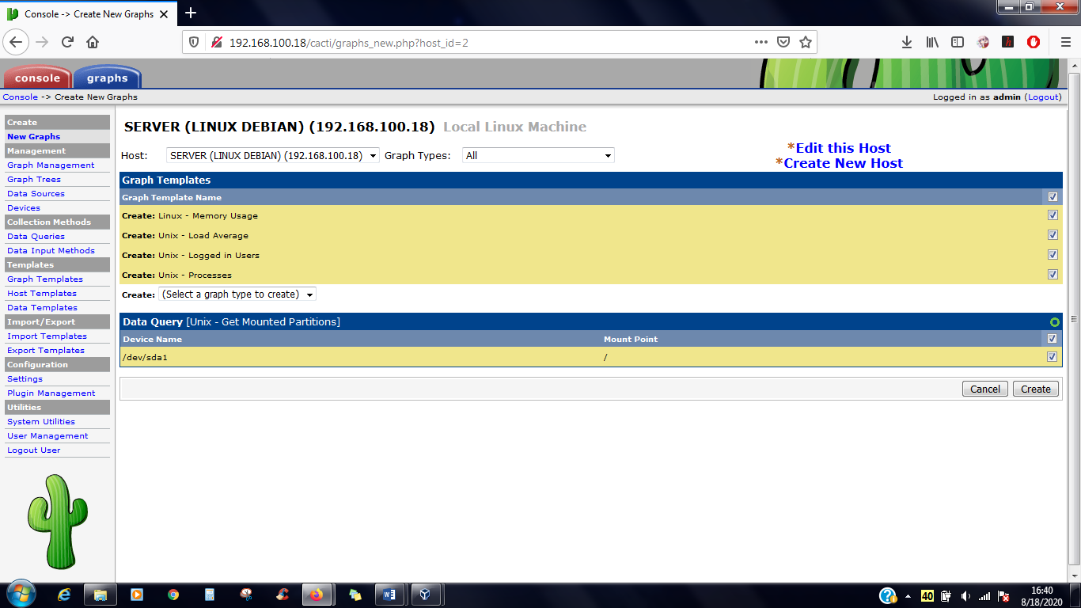
Task: Open the Host dropdown selector
Action: coord(273,156)
